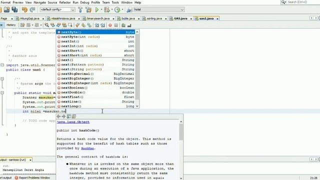
Task: Click Stop Macro Recording icon
Action: (x=116, y=25)
